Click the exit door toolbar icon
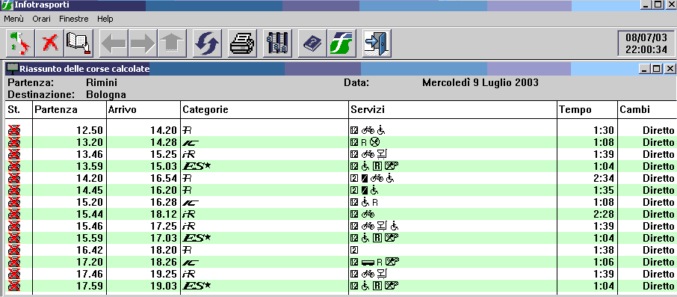The width and height of the screenshot is (677, 297). pos(377,43)
